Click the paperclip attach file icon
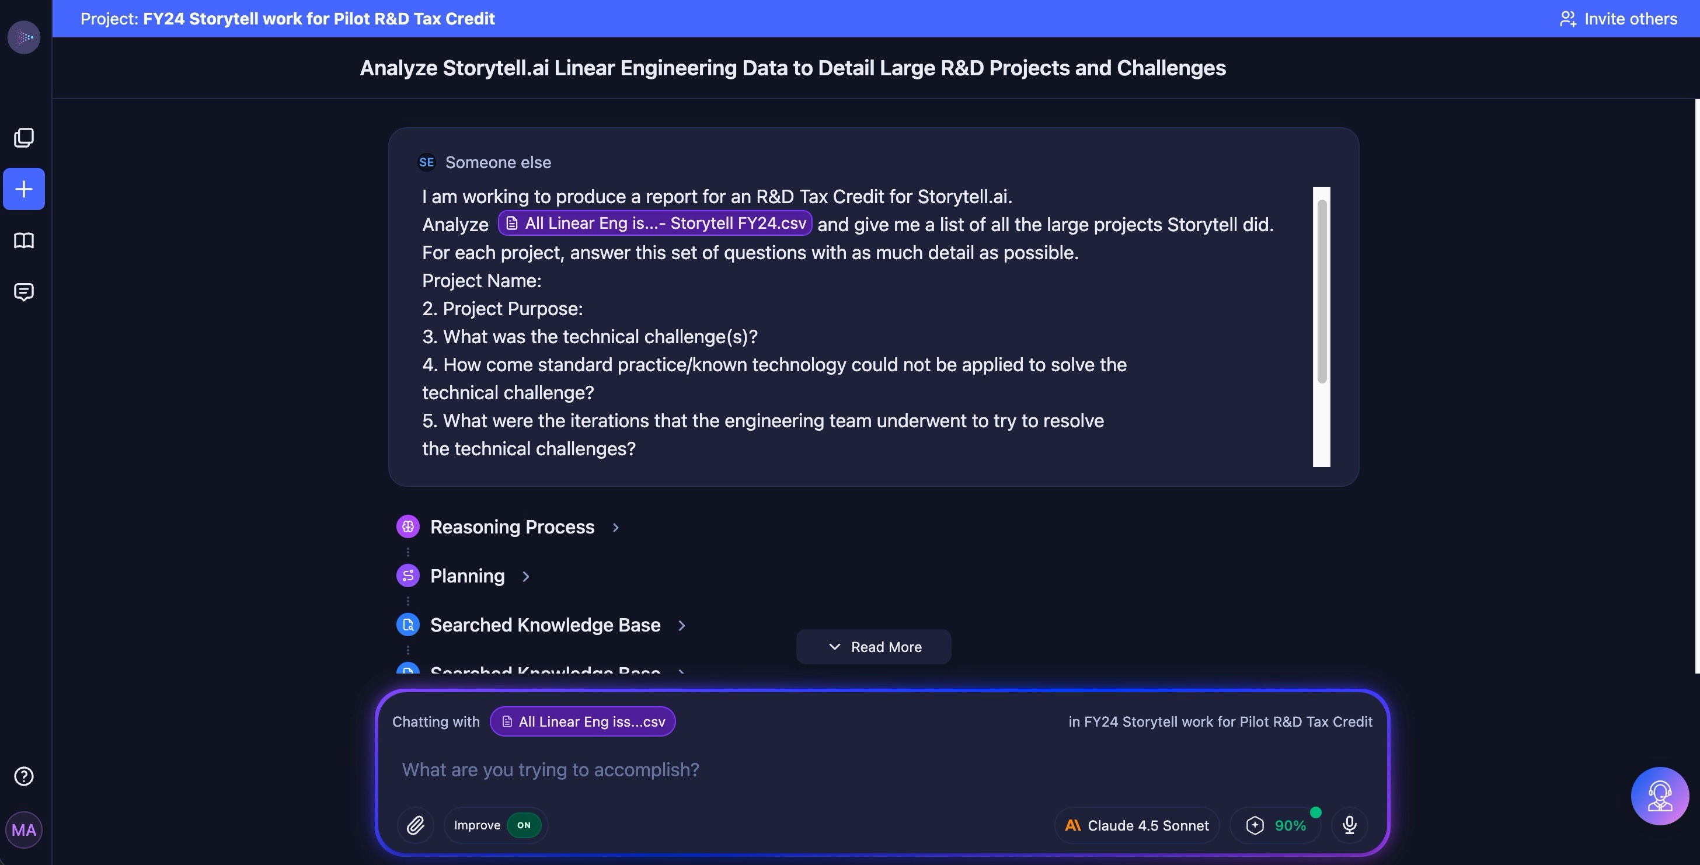This screenshot has height=865, width=1700. (x=415, y=825)
